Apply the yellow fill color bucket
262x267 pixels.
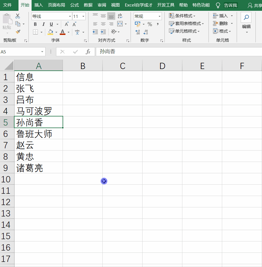tap(50, 32)
